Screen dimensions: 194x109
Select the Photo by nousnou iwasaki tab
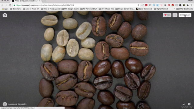tap(25, 1)
